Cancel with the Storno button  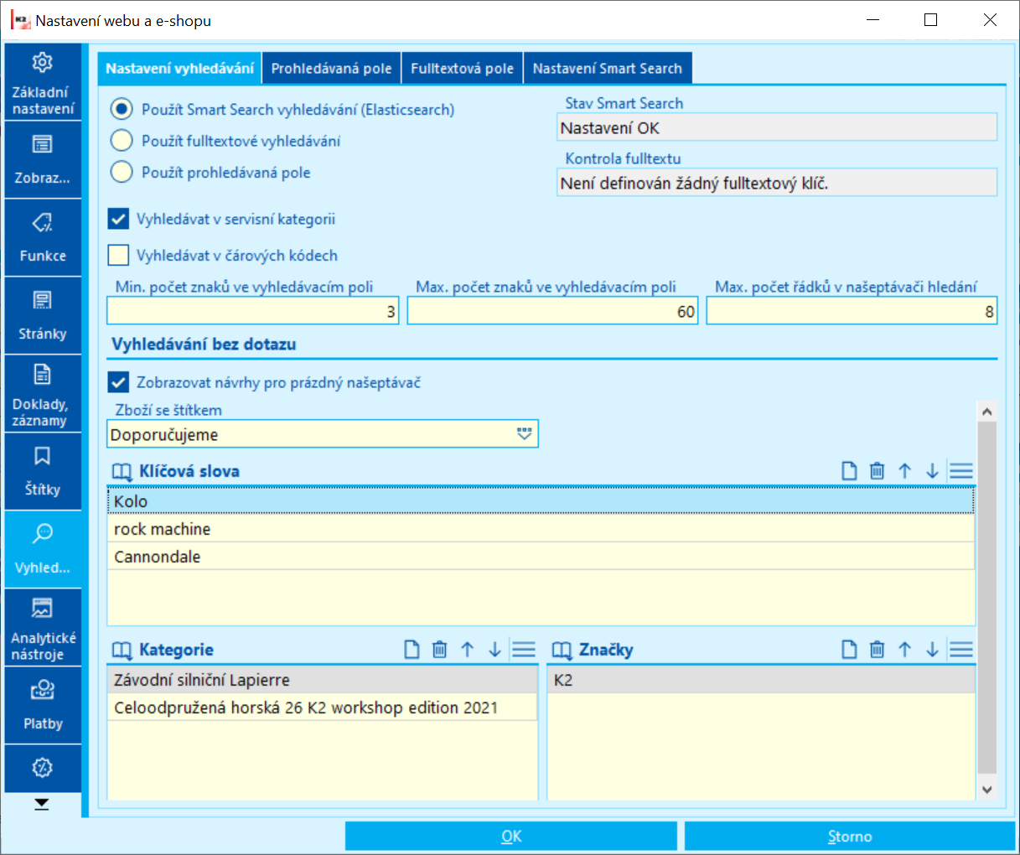tap(850, 837)
